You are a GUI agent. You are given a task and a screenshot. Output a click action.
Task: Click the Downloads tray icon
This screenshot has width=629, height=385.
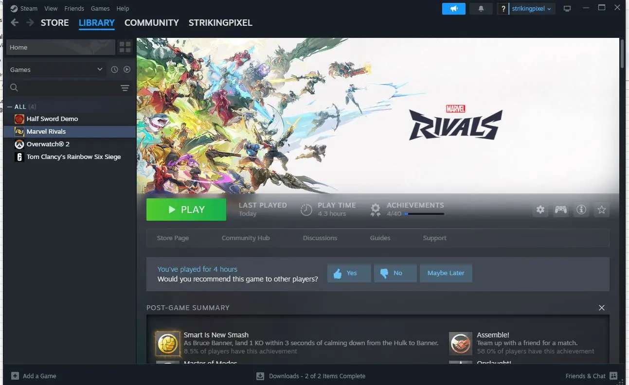(x=260, y=376)
